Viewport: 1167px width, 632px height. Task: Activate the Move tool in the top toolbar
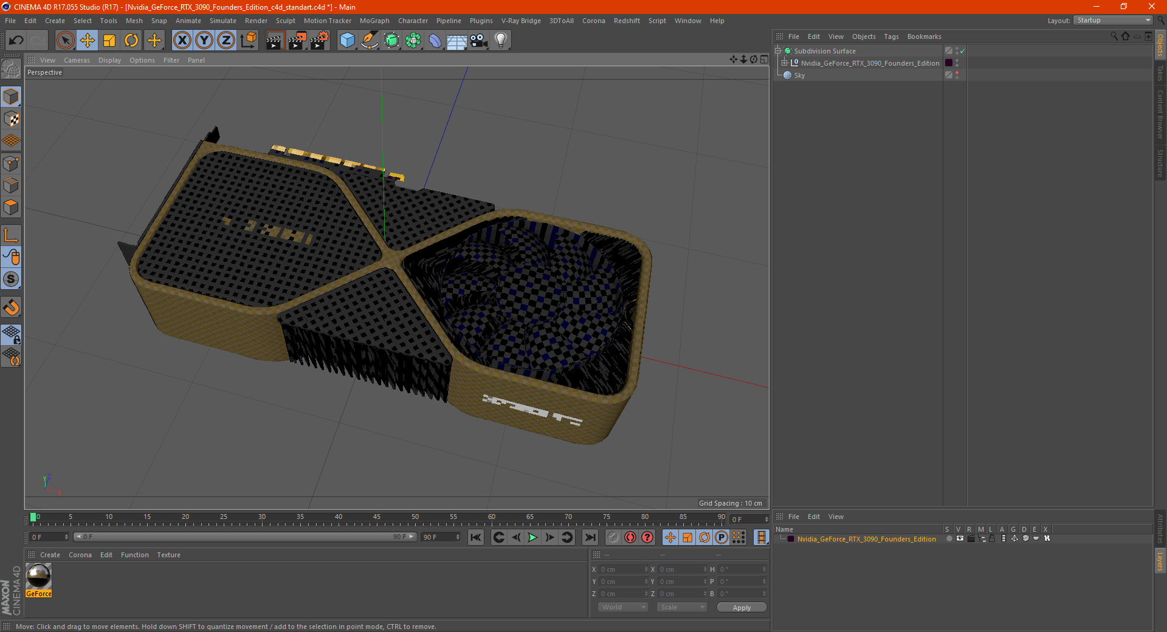pyautogui.click(x=88, y=41)
